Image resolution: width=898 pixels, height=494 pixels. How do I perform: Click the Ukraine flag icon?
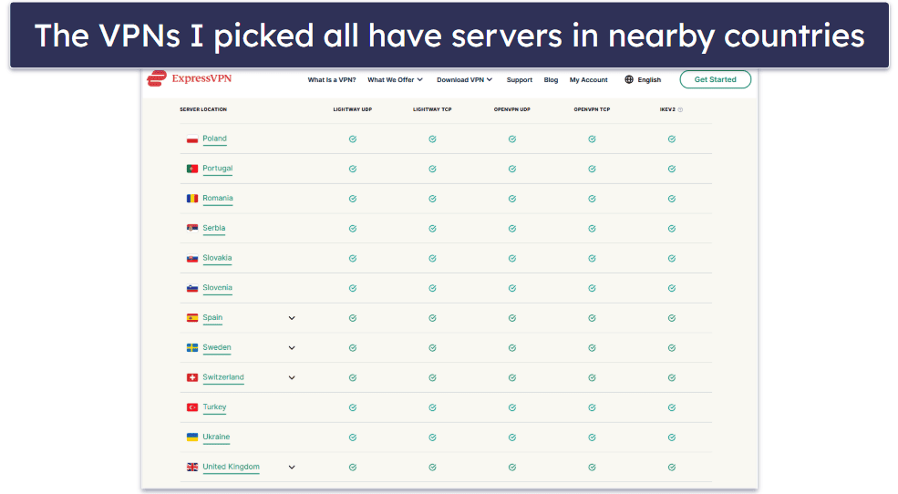click(192, 437)
